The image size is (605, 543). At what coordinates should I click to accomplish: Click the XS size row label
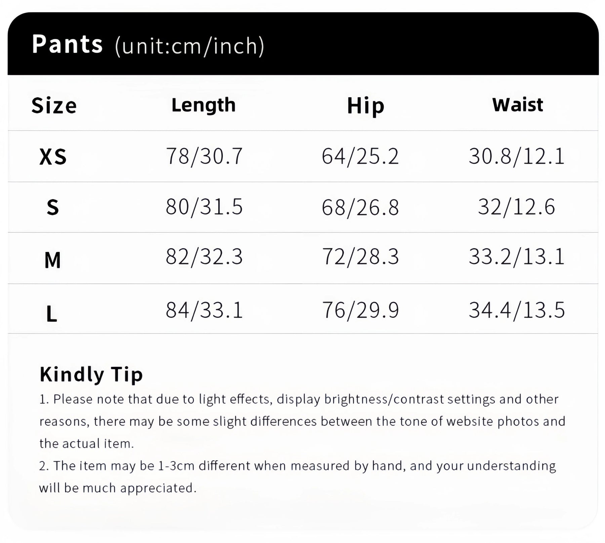tap(53, 157)
